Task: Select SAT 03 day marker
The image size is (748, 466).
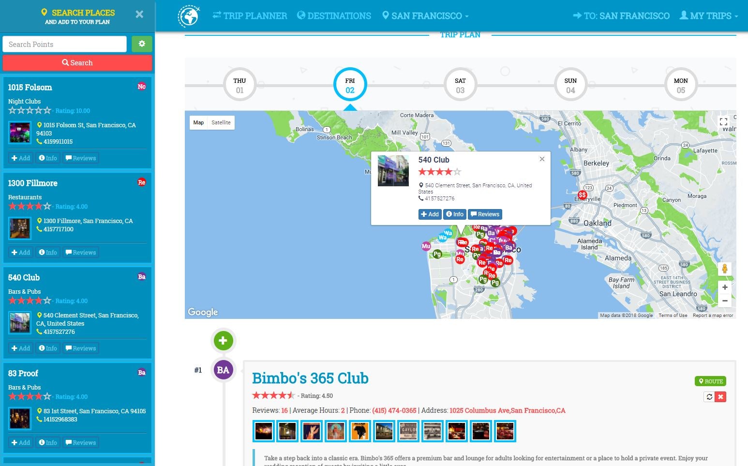Action: (460, 85)
